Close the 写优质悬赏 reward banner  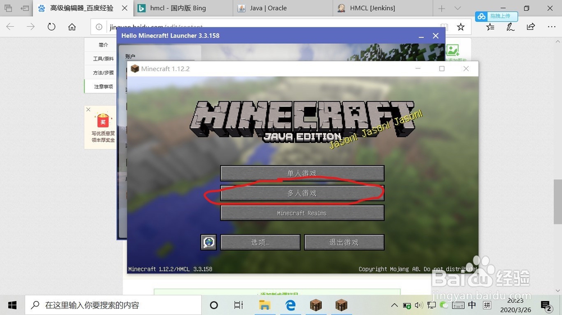88,109
